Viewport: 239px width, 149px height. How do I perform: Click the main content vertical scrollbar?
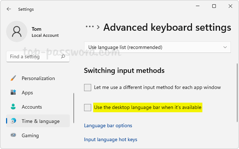[237, 93]
